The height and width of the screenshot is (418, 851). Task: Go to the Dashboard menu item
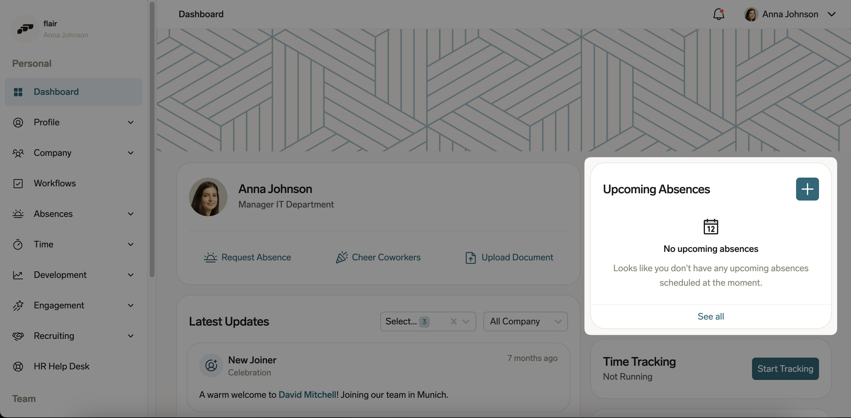click(x=56, y=92)
